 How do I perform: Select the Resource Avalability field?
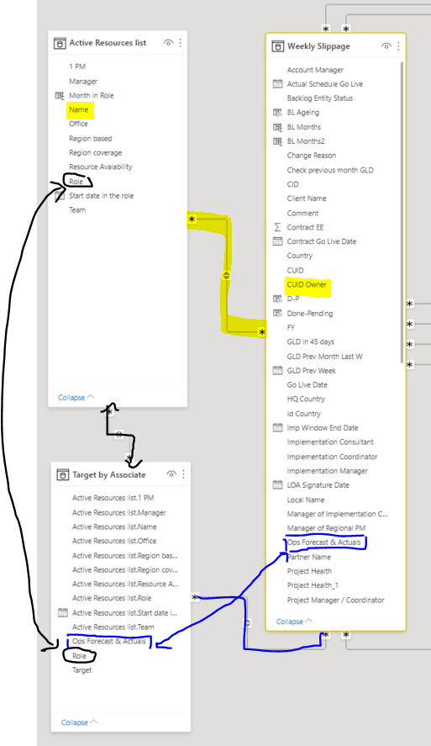(101, 167)
